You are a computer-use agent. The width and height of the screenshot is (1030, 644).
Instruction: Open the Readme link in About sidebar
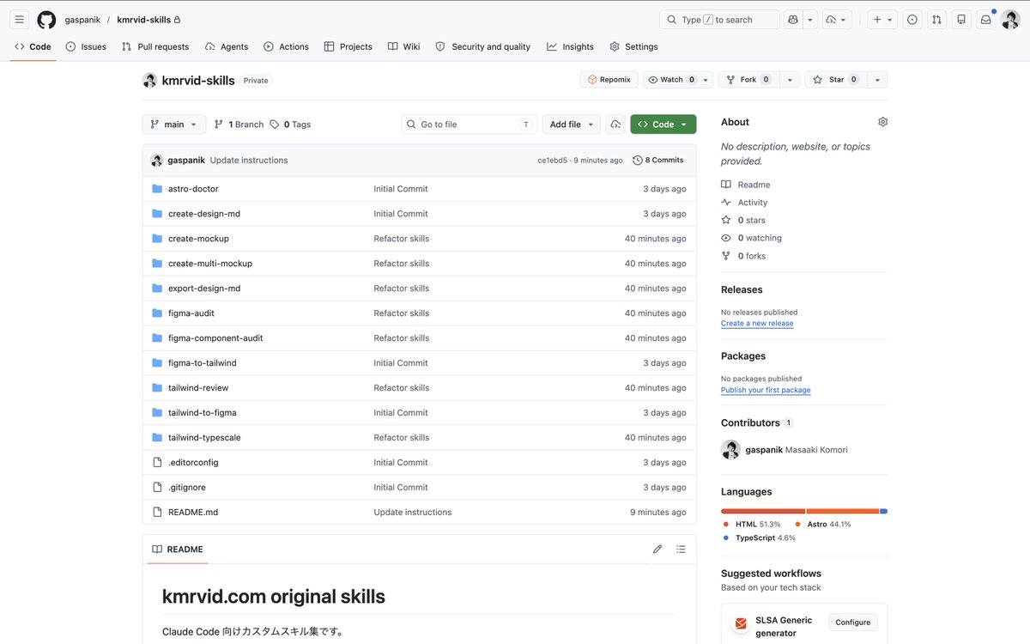(x=746, y=185)
